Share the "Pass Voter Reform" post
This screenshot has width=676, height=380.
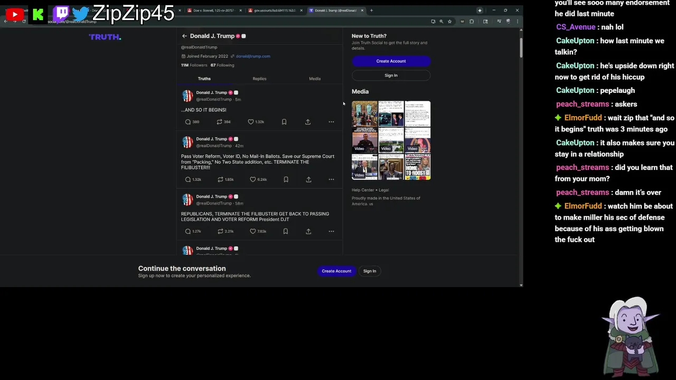[x=308, y=179]
